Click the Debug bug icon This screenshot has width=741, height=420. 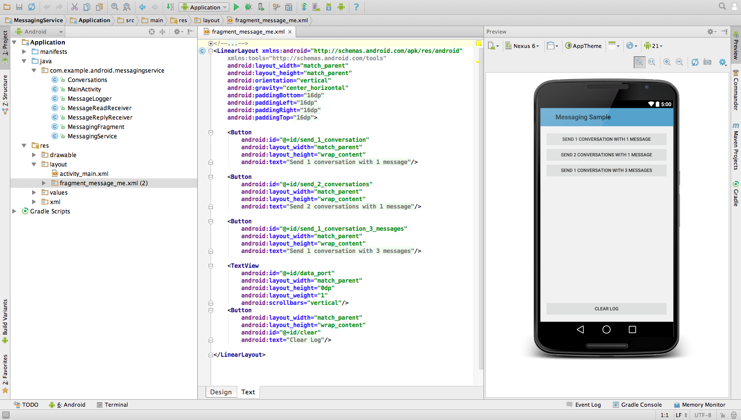pos(248,7)
